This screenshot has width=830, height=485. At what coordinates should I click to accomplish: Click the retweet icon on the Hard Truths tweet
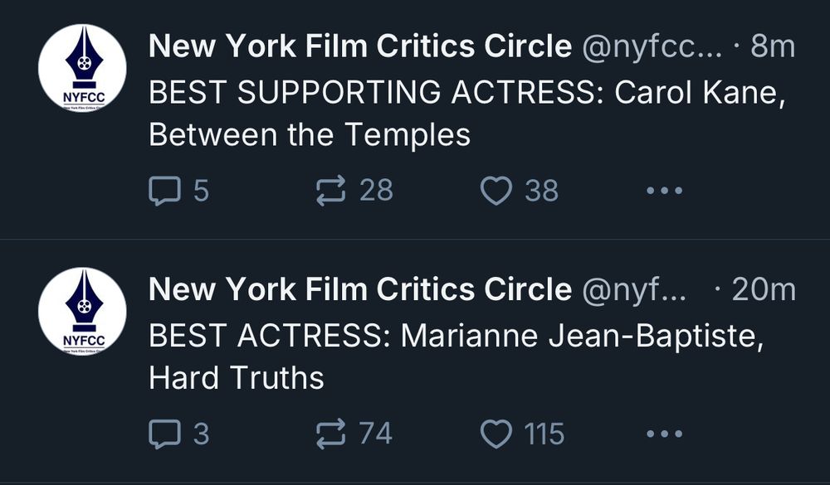pos(331,434)
